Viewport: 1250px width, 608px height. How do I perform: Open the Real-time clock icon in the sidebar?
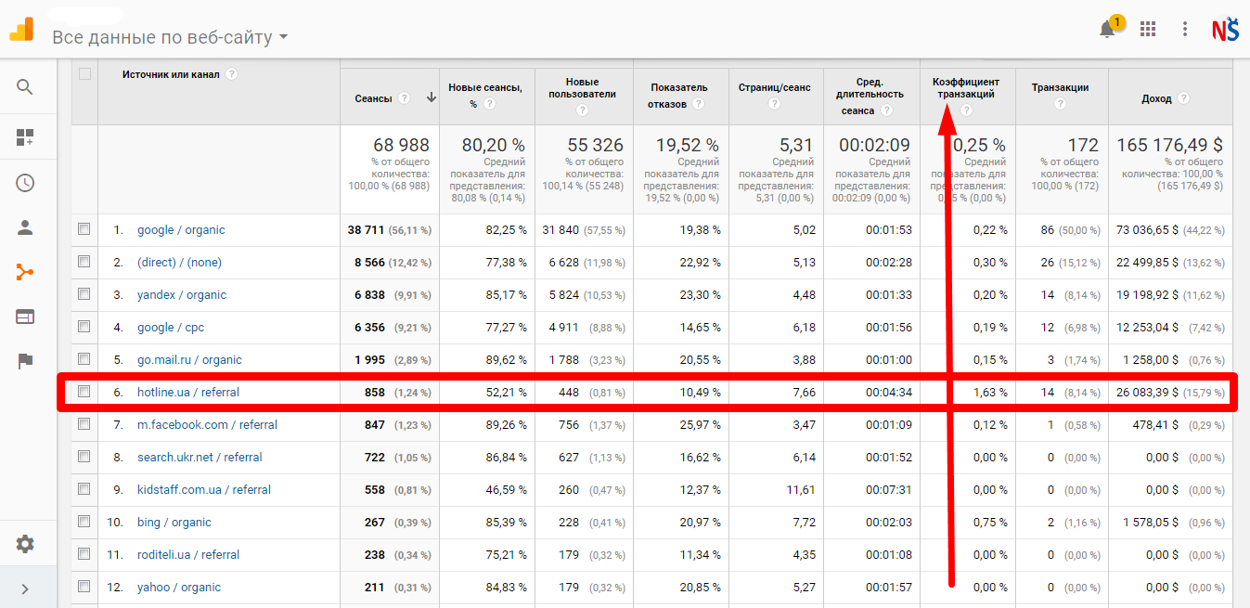click(25, 183)
